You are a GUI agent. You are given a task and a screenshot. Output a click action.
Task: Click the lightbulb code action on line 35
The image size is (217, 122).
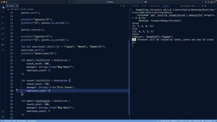[x=17, y=90]
